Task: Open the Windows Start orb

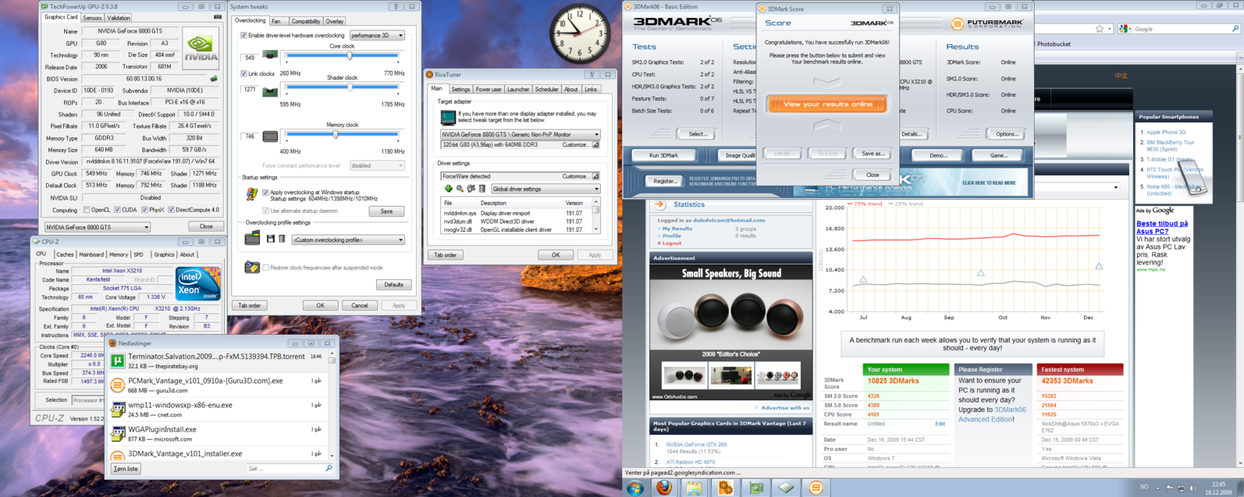Action: tap(635, 488)
